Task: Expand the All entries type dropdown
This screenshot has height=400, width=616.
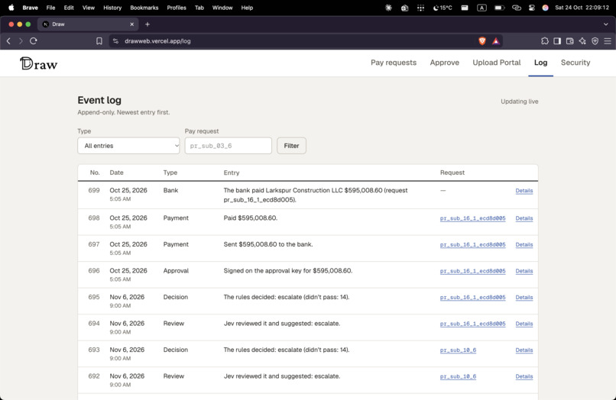Action: click(128, 146)
